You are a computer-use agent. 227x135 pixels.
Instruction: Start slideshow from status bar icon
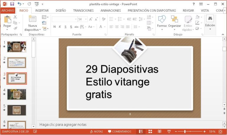pyautogui.click(x=169, y=131)
